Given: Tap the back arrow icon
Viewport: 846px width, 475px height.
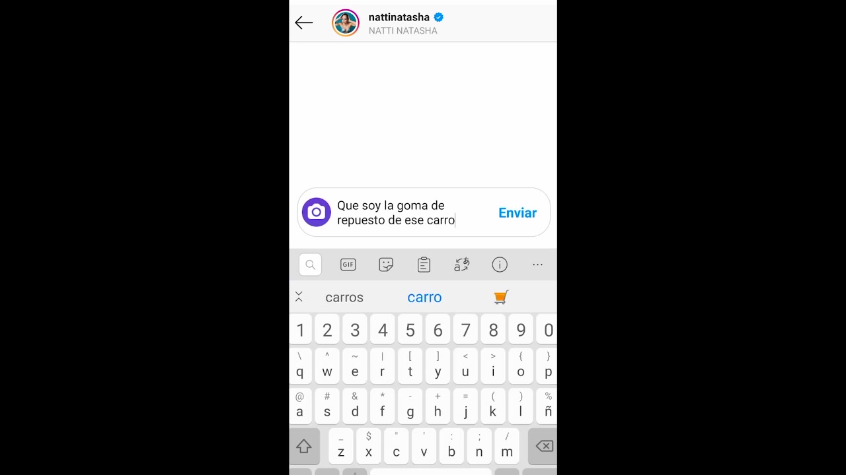Looking at the screenshot, I should 303,23.
